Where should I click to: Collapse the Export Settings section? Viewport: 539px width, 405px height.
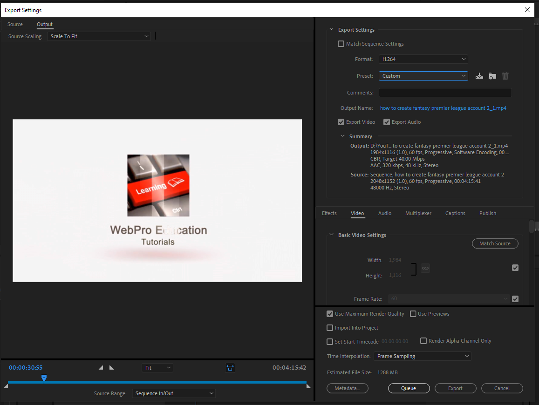331,29
